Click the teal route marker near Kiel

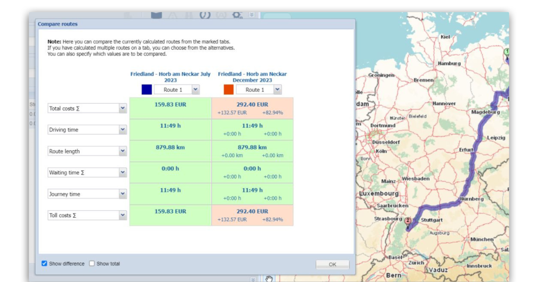[507, 51]
